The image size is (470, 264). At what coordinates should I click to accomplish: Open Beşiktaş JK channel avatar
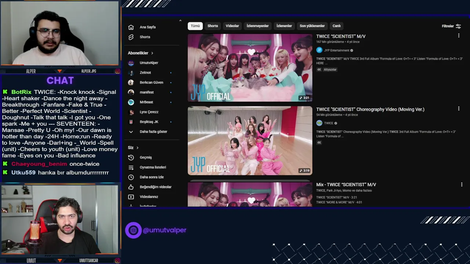pos(131,122)
